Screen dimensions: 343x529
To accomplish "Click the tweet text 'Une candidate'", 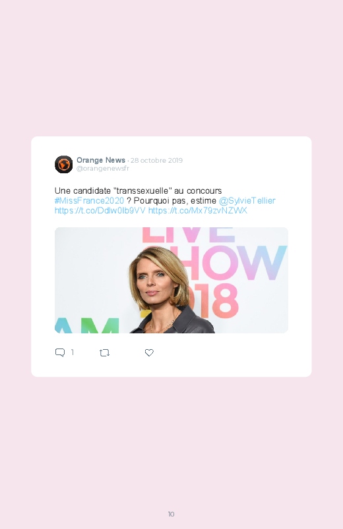I will pyautogui.click(x=82, y=190).
